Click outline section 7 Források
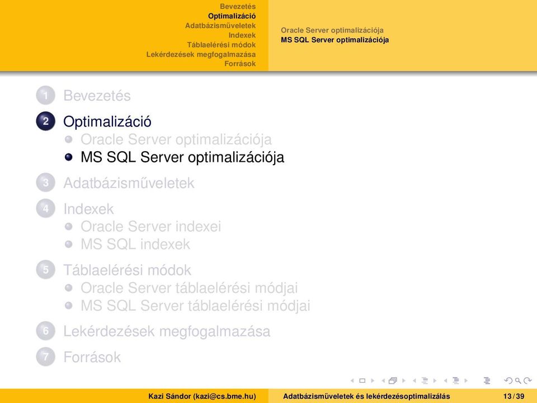The width and height of the screenshot is (537, 403). click(92, 357)
